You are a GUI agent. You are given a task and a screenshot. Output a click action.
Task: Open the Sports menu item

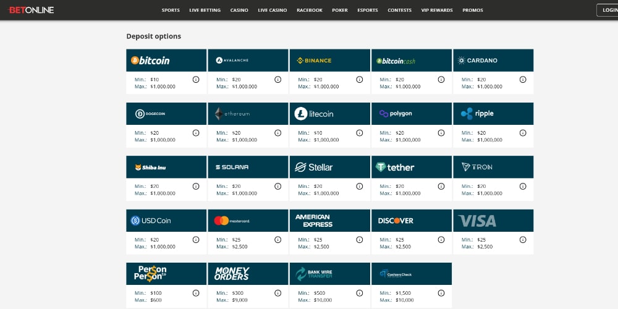pyautogui.click(x=171, y=11)
